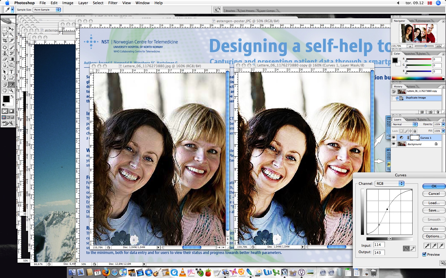Click the Save... button in Curves
The height and width of the screenshot is (278, 446).
point(434,210)
